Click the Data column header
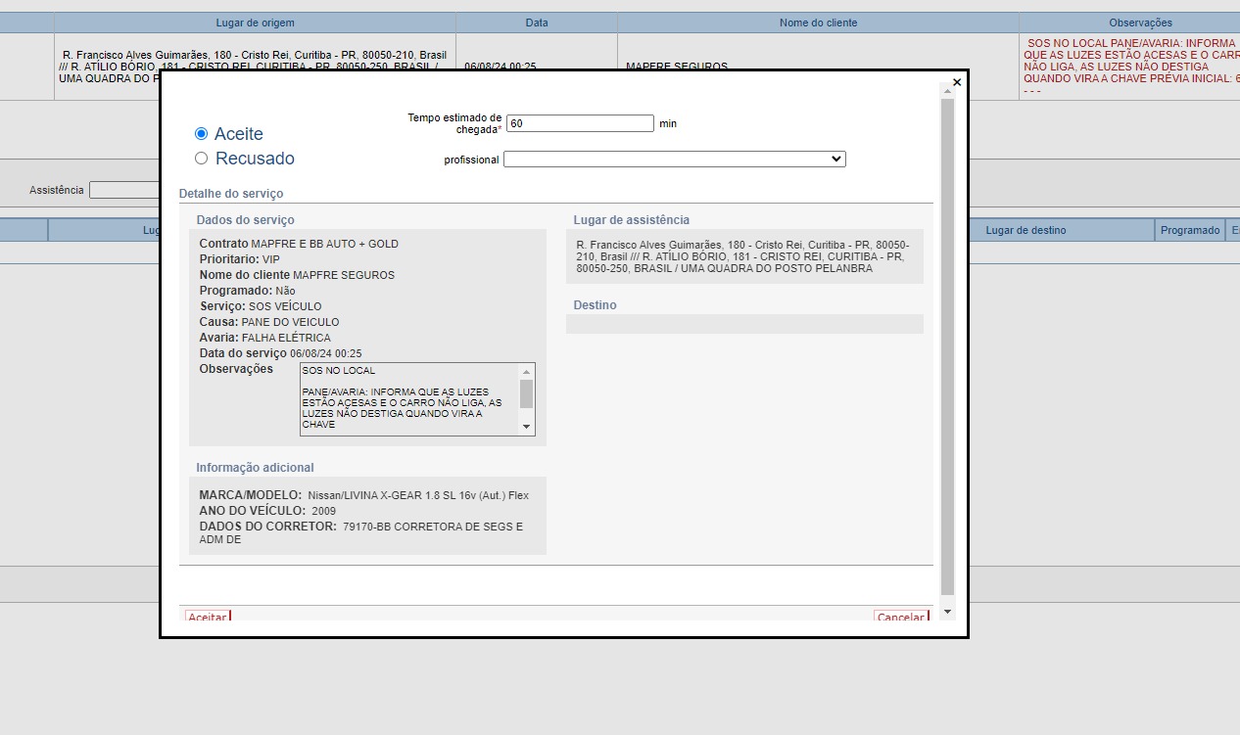Viewport: 1240px width, 735px height. click(537, 23)
